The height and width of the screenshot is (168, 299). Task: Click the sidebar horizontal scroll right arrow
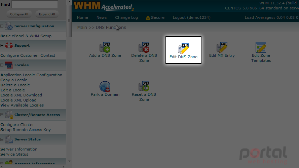[x=64, y=166]
